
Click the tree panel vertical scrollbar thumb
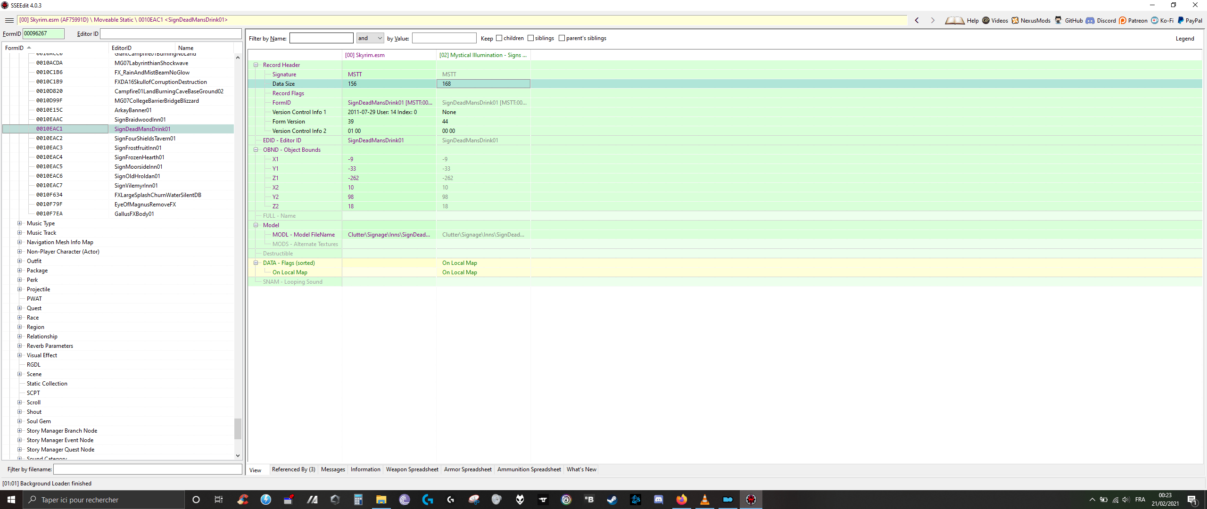[x=238, y=428]
